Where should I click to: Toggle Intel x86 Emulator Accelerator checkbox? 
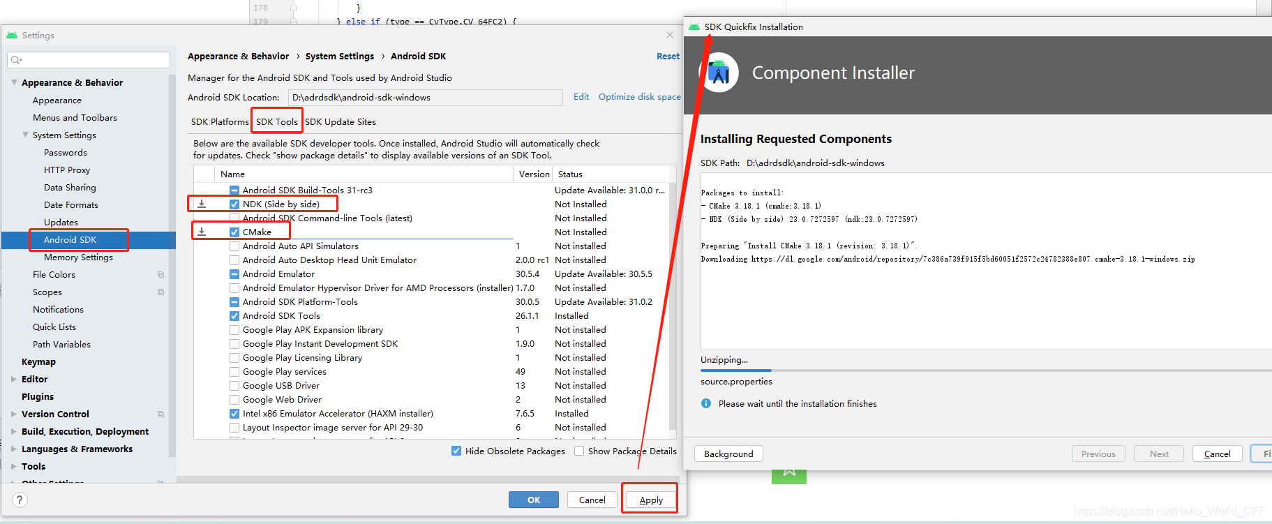pyautogui.click(x=234, y=414)
